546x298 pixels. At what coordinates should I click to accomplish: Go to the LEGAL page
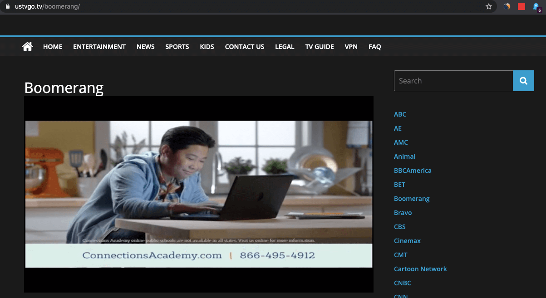coord(285,47)
